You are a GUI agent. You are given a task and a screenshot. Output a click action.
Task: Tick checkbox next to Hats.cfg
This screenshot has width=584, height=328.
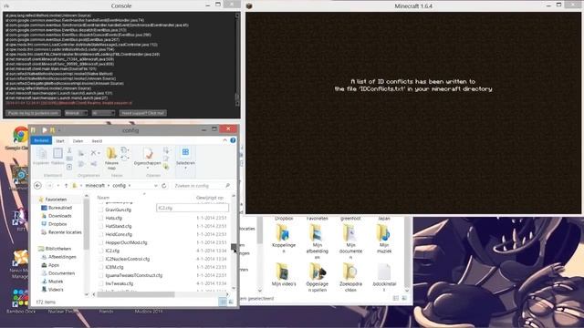point(100,218)
